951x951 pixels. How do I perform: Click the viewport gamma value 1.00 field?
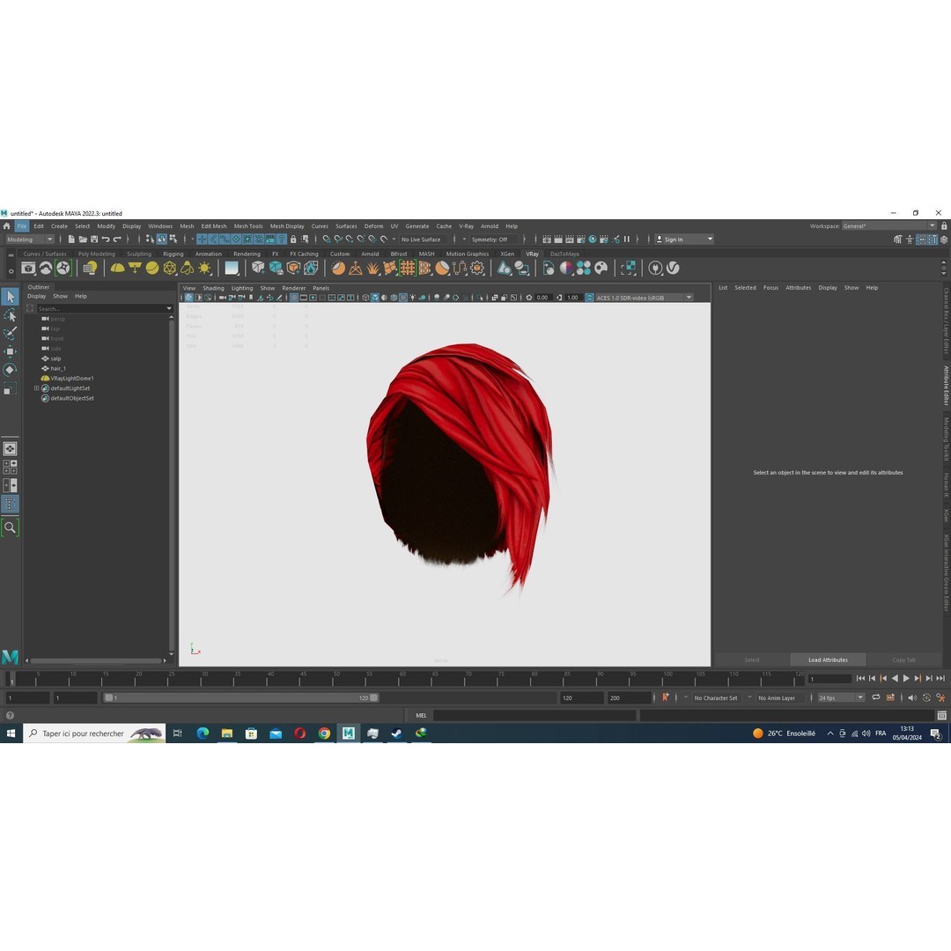point(572,298)
